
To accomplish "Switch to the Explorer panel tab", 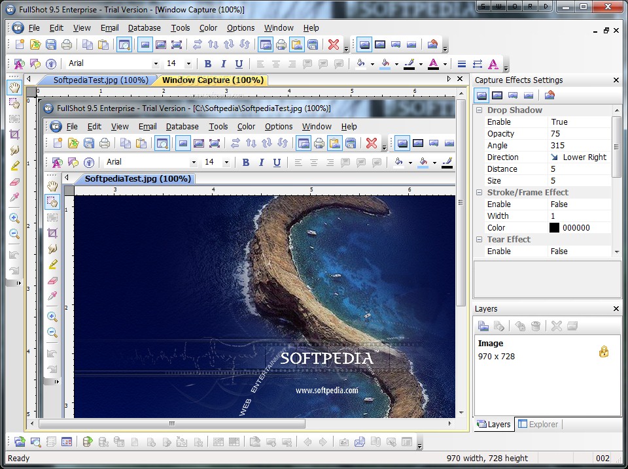I will (538, 424).
